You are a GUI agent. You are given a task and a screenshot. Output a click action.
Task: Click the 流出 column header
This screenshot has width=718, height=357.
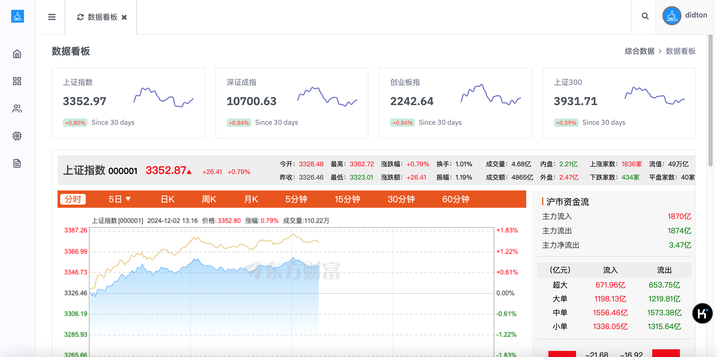point(664,270)
